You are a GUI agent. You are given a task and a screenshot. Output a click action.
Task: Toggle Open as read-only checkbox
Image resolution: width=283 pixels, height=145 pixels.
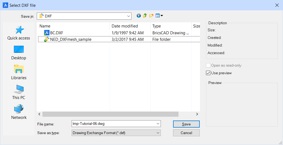pyautogui.click(x=208, y=66)
